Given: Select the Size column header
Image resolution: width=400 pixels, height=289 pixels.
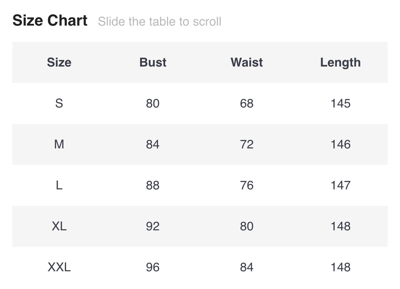Looking at the screenshot, I should click(x=59, y=62).
